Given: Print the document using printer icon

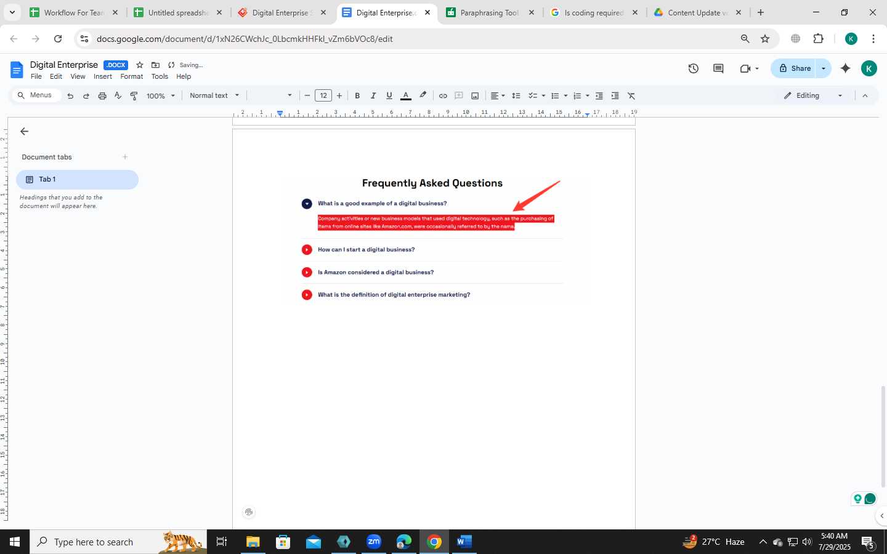Looking at the screenshot, I should [x=102, y=96].
